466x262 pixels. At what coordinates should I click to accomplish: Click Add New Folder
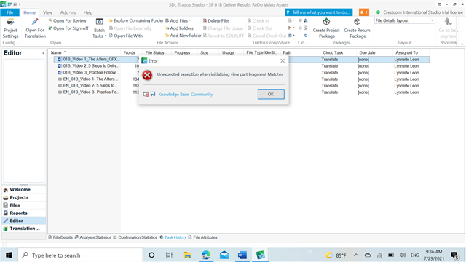tap(183, 36)
